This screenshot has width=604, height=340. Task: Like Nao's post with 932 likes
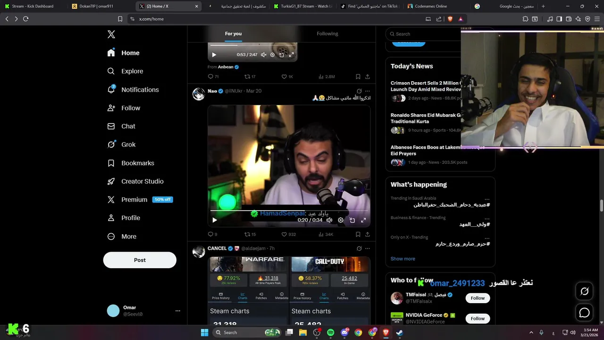[x=288, y=234]
